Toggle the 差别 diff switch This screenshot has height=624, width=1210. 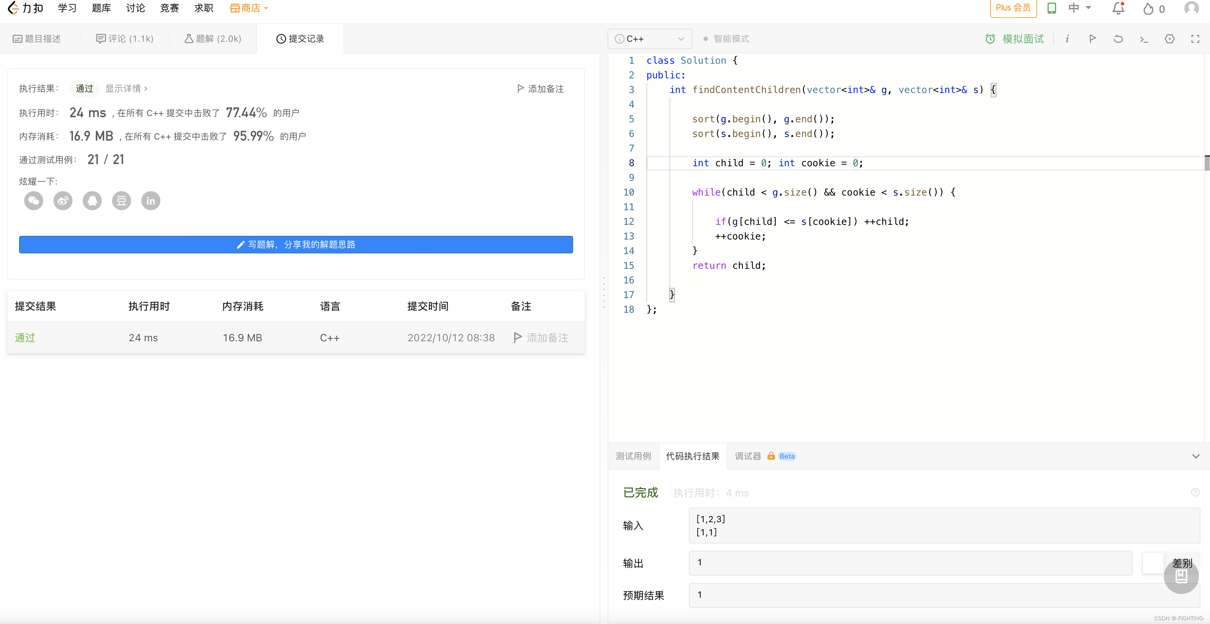1154,563
